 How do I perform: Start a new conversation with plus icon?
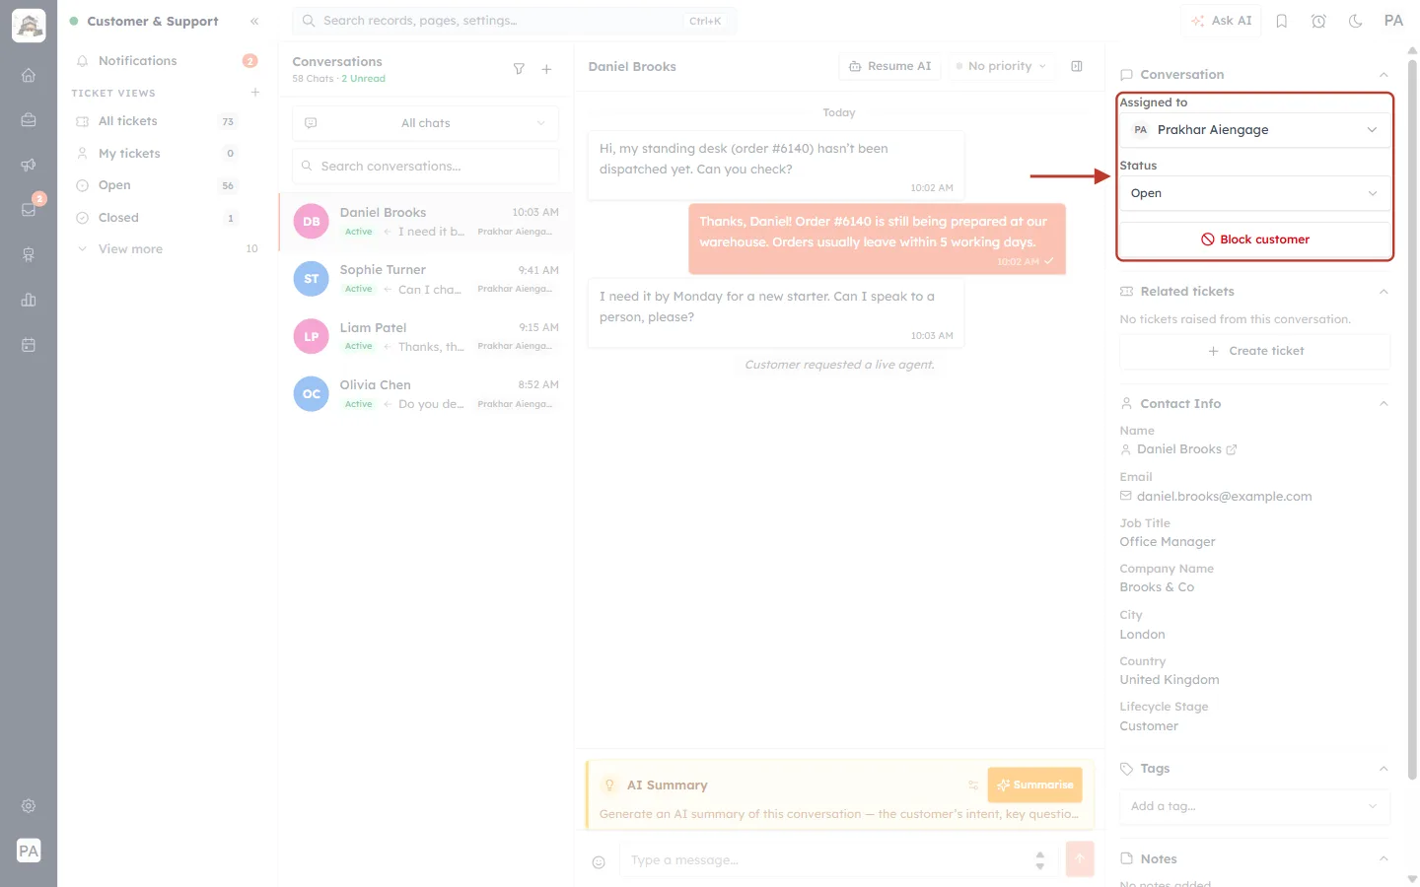click(546, 69)
